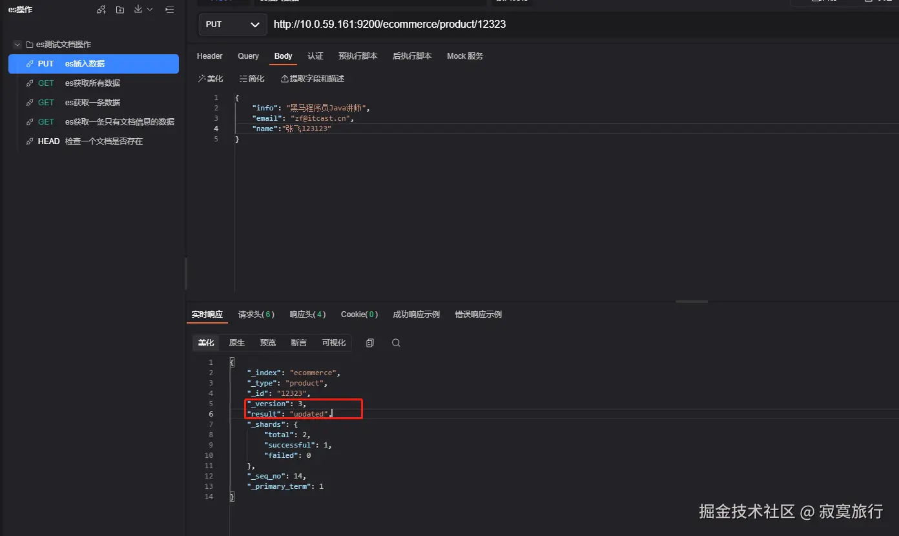Open the GET es获取一条数据 request

pyautogui.click(x=94, y=103)
